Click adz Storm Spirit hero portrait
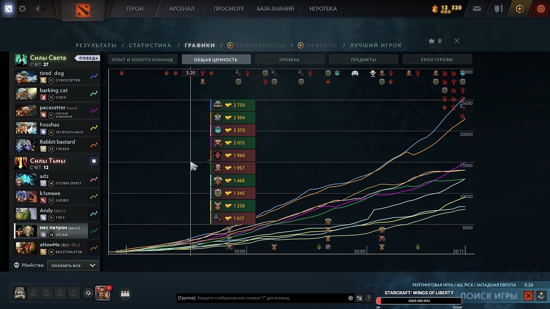Screen dimensions: 550x309 (26, 179)
